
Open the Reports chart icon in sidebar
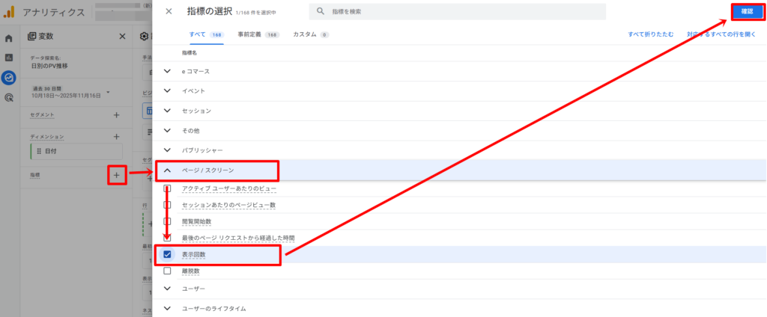[x=9, y=58]
